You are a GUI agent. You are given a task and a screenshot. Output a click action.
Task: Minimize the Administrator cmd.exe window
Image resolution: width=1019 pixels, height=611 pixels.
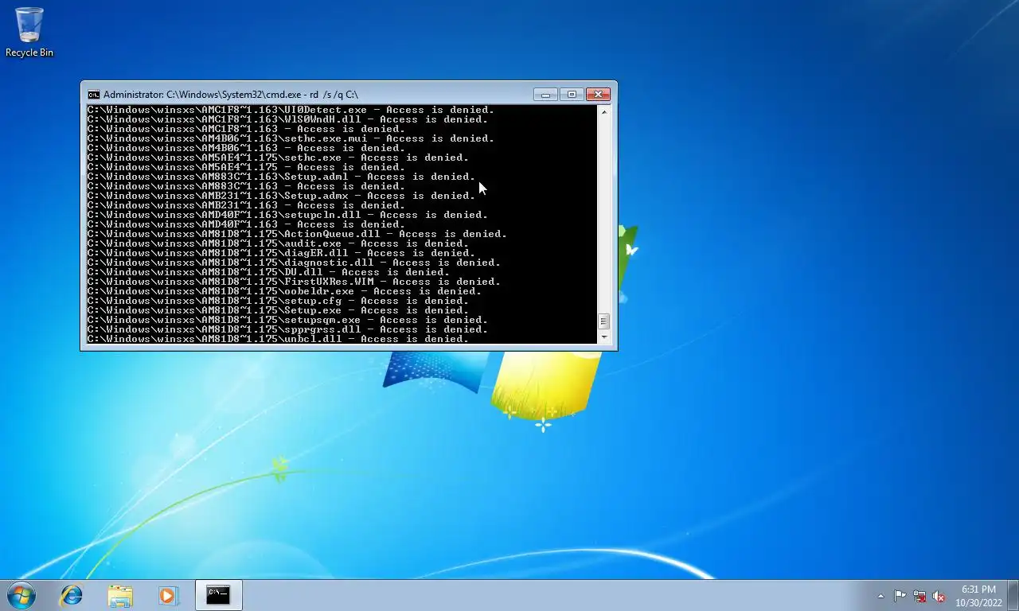[x=545, y=94]
